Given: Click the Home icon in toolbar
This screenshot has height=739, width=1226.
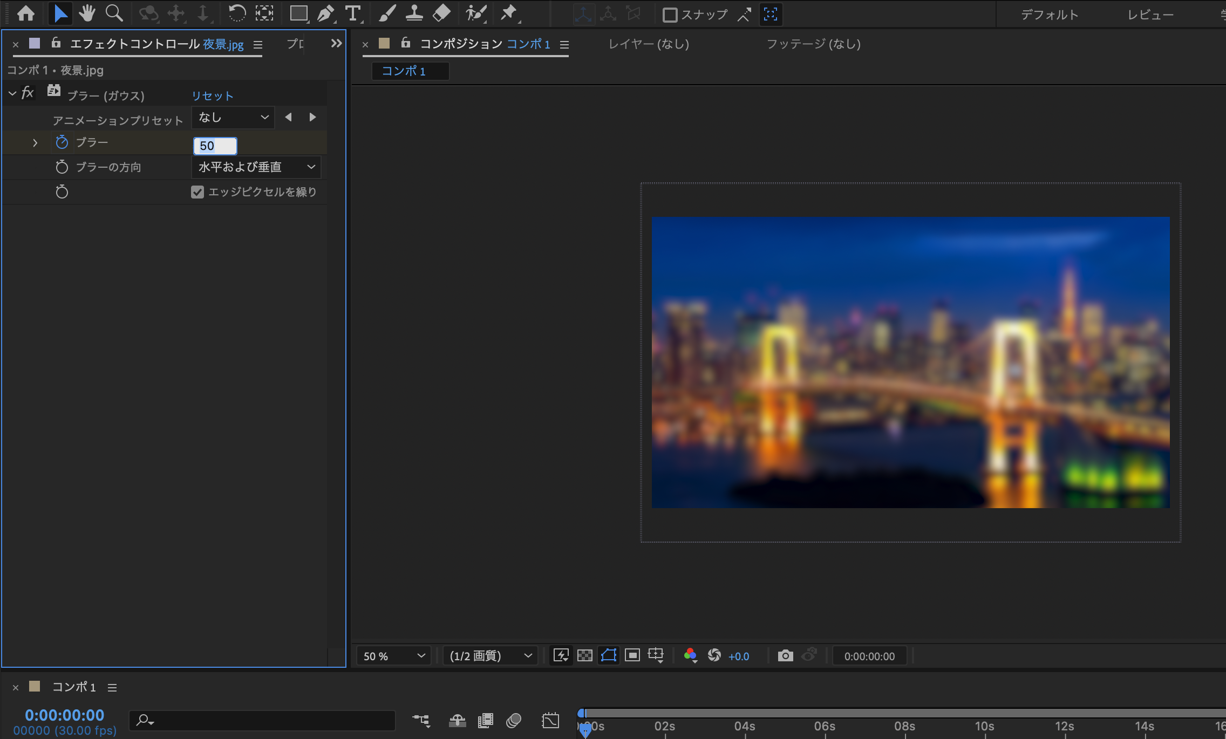Looking at the screenshot, I should tap(26, 13).
